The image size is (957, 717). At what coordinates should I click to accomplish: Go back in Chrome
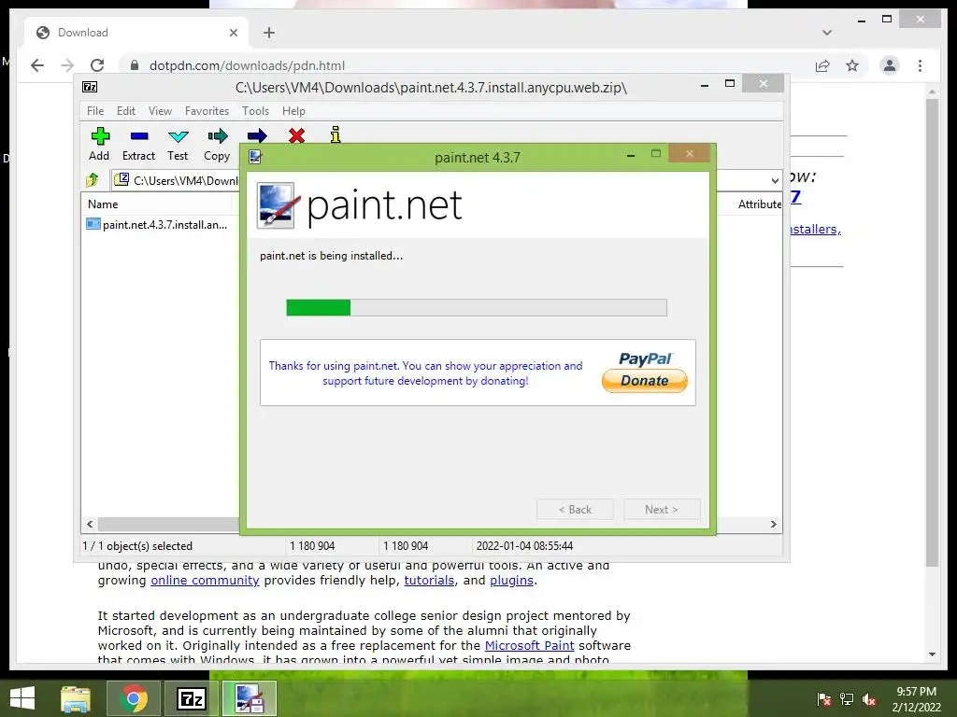(37, 65)
